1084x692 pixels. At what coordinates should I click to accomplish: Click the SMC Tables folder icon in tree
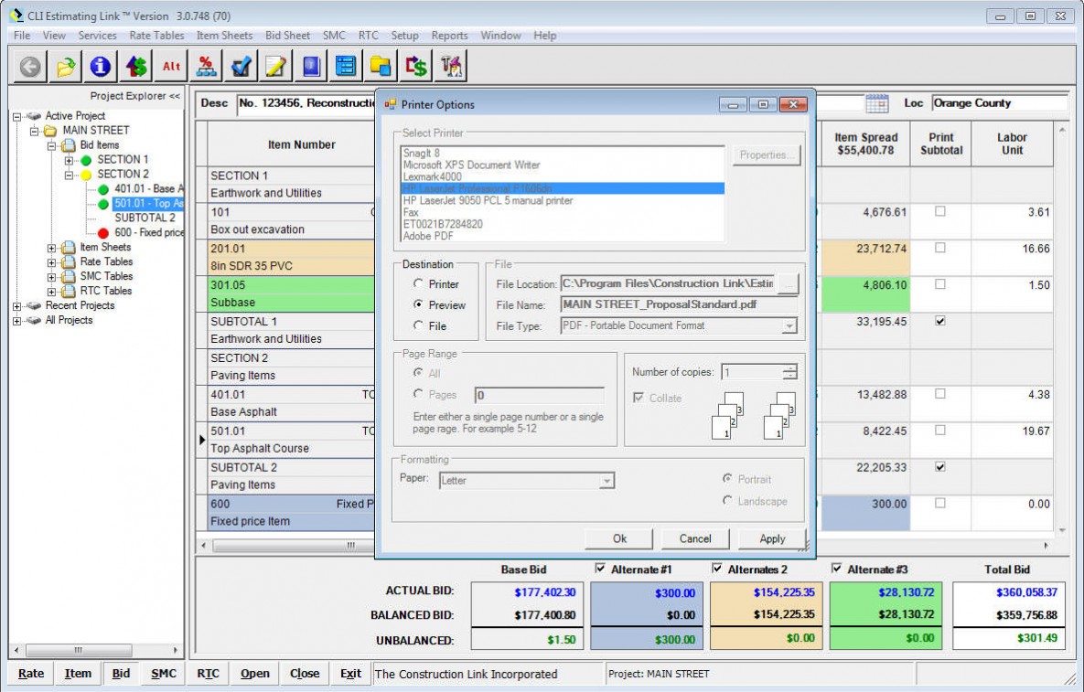coord(69,277)
